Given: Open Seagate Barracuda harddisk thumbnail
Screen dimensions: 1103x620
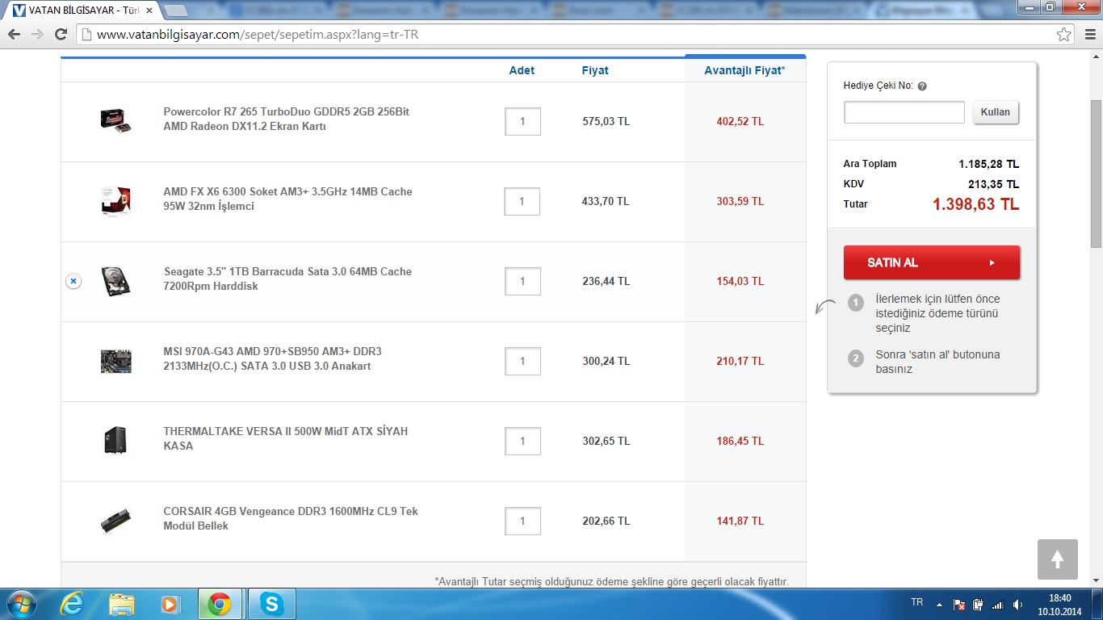Looking at the screenshot, I should [x=116, y=281].
